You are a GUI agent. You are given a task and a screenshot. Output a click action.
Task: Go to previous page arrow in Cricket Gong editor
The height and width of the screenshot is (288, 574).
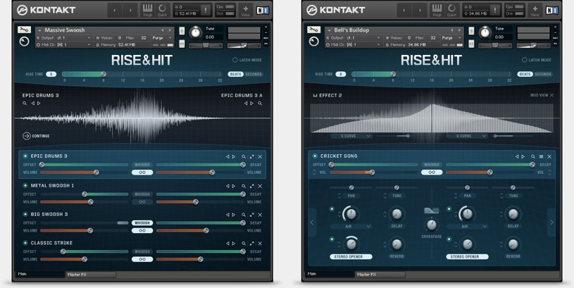click(x=312, y=222)
